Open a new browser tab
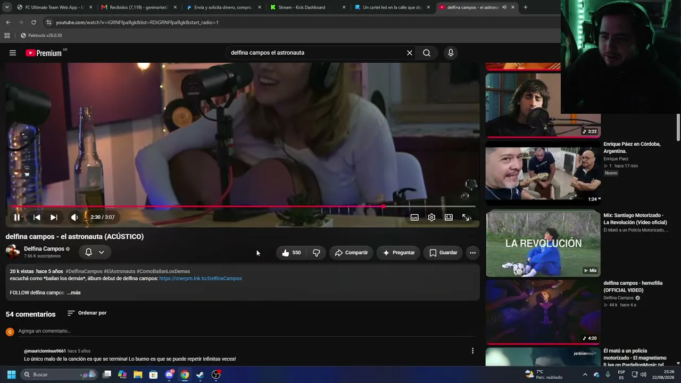The image size is (681, 383). coord(525,7)
